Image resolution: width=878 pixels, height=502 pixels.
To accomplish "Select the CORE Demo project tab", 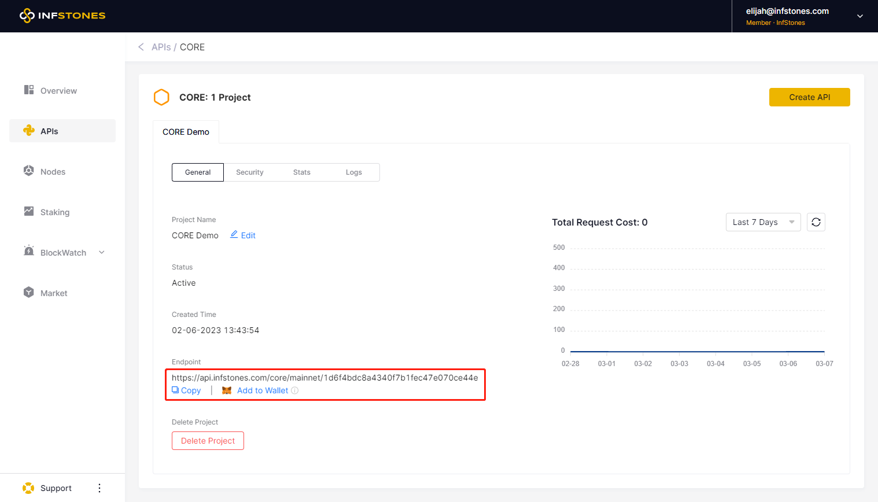I will [x=186, y=132].
